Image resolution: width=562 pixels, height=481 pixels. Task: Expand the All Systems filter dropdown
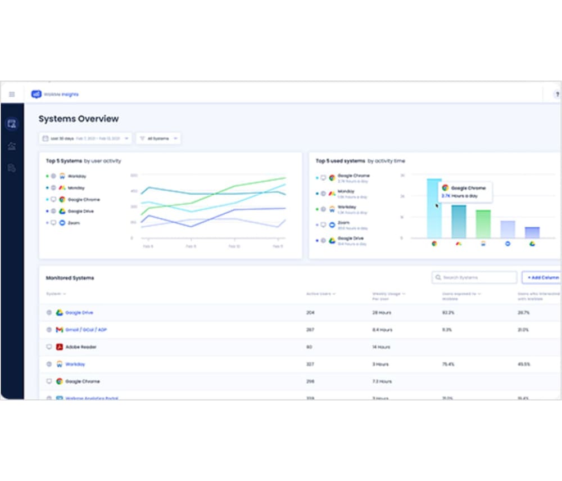point(158,138)
